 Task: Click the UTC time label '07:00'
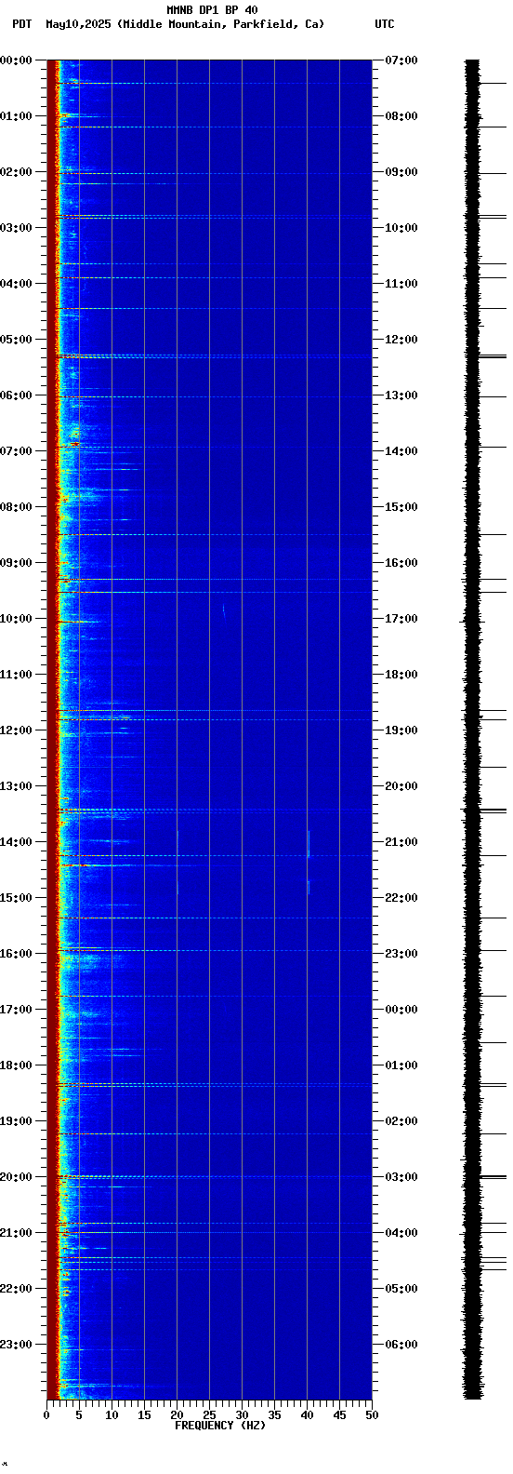click(x=401, y=60)
